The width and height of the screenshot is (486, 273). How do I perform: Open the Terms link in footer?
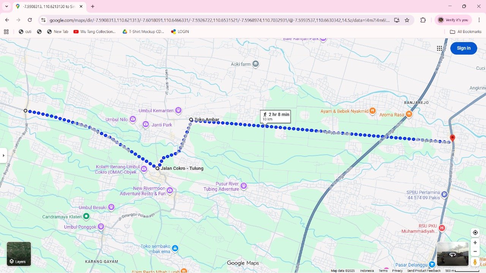383,271
